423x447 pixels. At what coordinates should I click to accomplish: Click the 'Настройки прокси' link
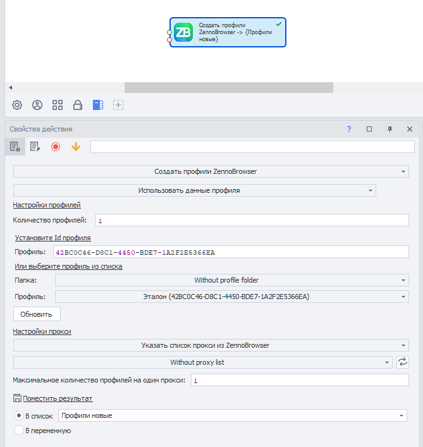tap(42, 331)
